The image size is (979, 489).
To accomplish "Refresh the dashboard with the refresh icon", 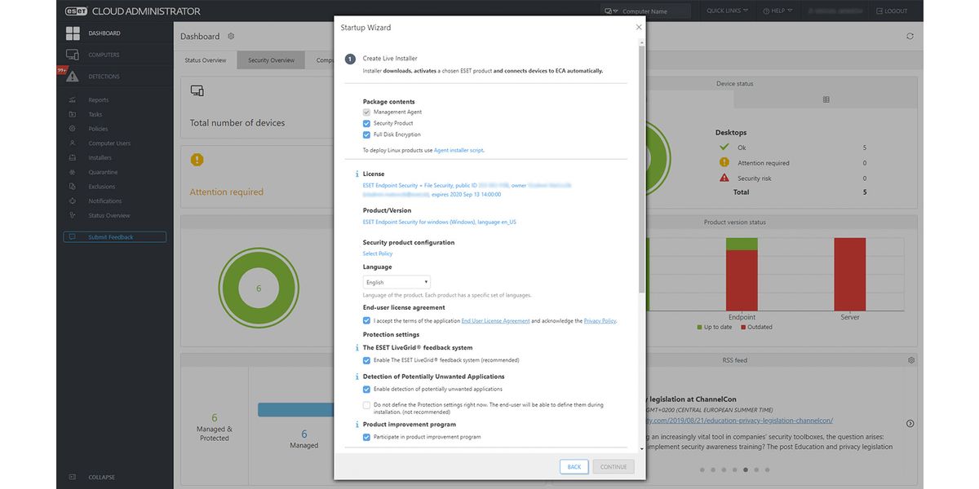I will pos(910,36).
